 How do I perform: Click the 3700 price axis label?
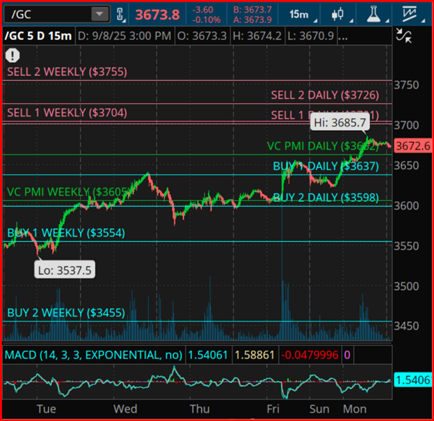click(x=406, y=125)
